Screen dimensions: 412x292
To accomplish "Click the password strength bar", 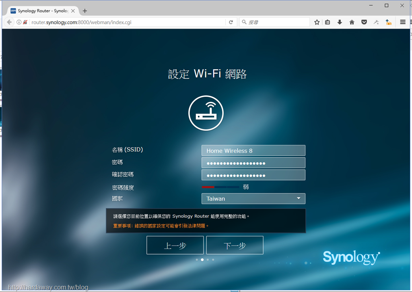I will pos(220,187).
